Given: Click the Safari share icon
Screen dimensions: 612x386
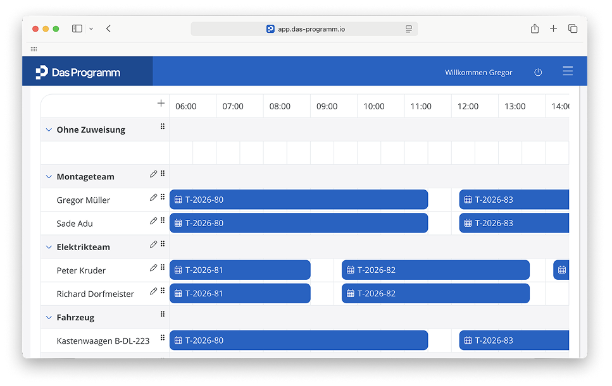Looking at the screenshot, I should pyautogui.click(x=535, y=29).
